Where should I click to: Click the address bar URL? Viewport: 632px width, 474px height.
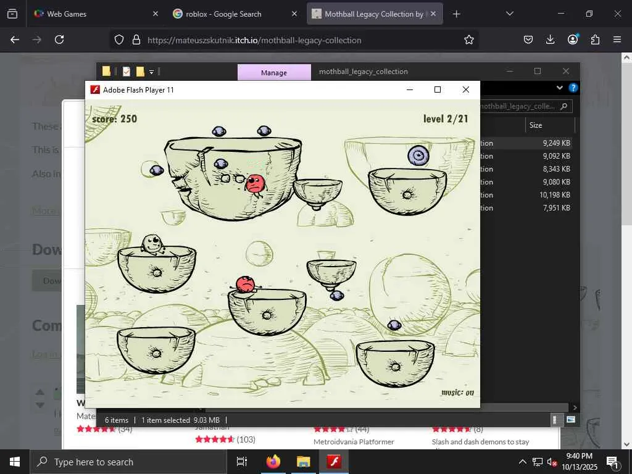click(x=254, y=40)
